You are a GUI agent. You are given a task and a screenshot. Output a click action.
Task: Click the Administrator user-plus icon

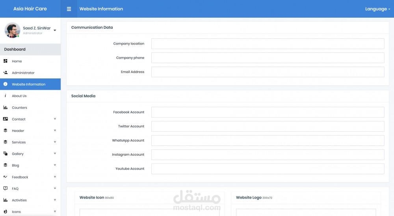5,73
